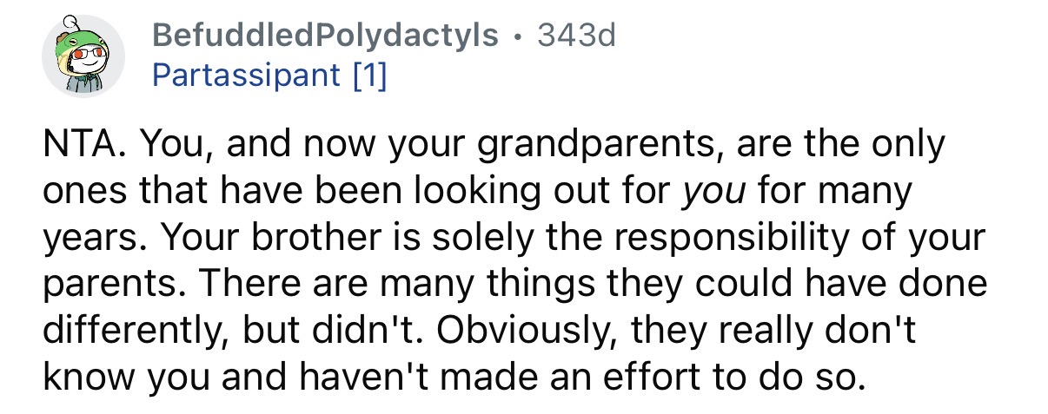Click the 343d comment timestamp

click(x=576, y=36)
